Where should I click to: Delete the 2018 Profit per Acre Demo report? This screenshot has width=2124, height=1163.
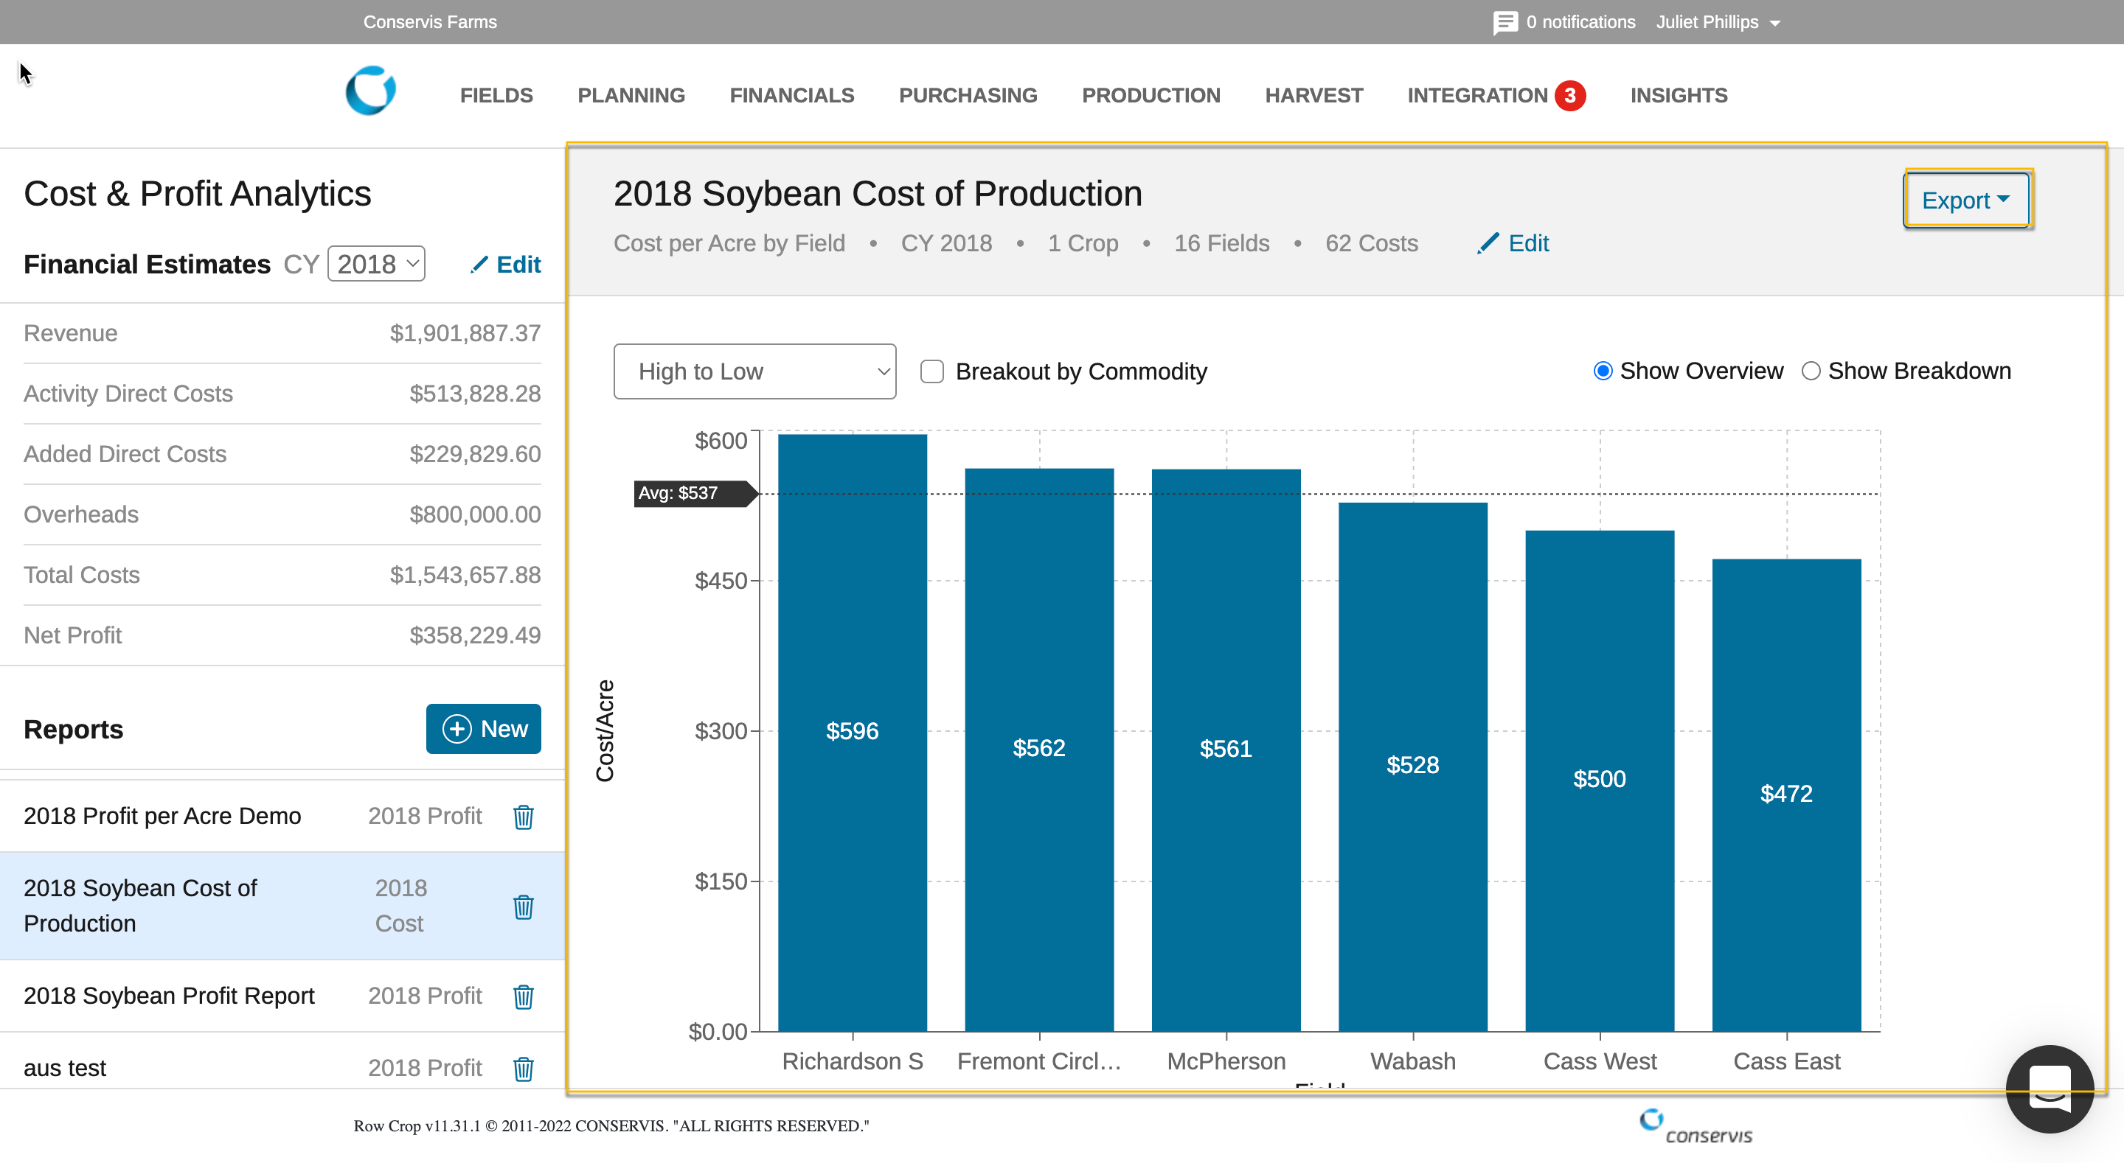(523, 816)
